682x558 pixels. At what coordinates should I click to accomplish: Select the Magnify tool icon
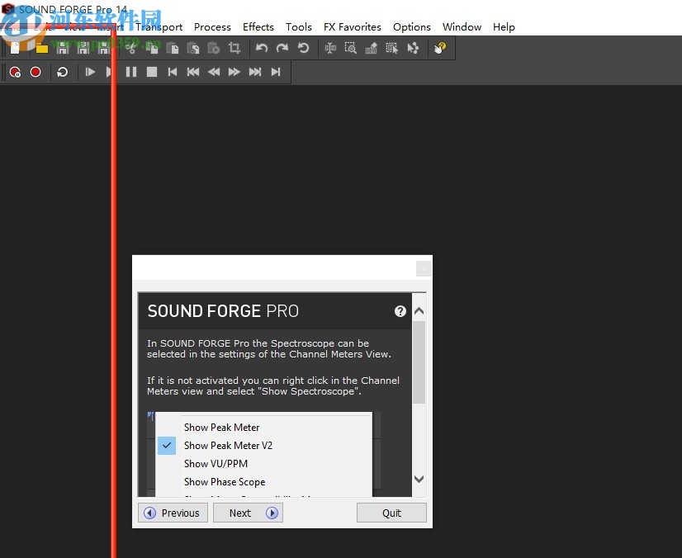tap(351, 48)
